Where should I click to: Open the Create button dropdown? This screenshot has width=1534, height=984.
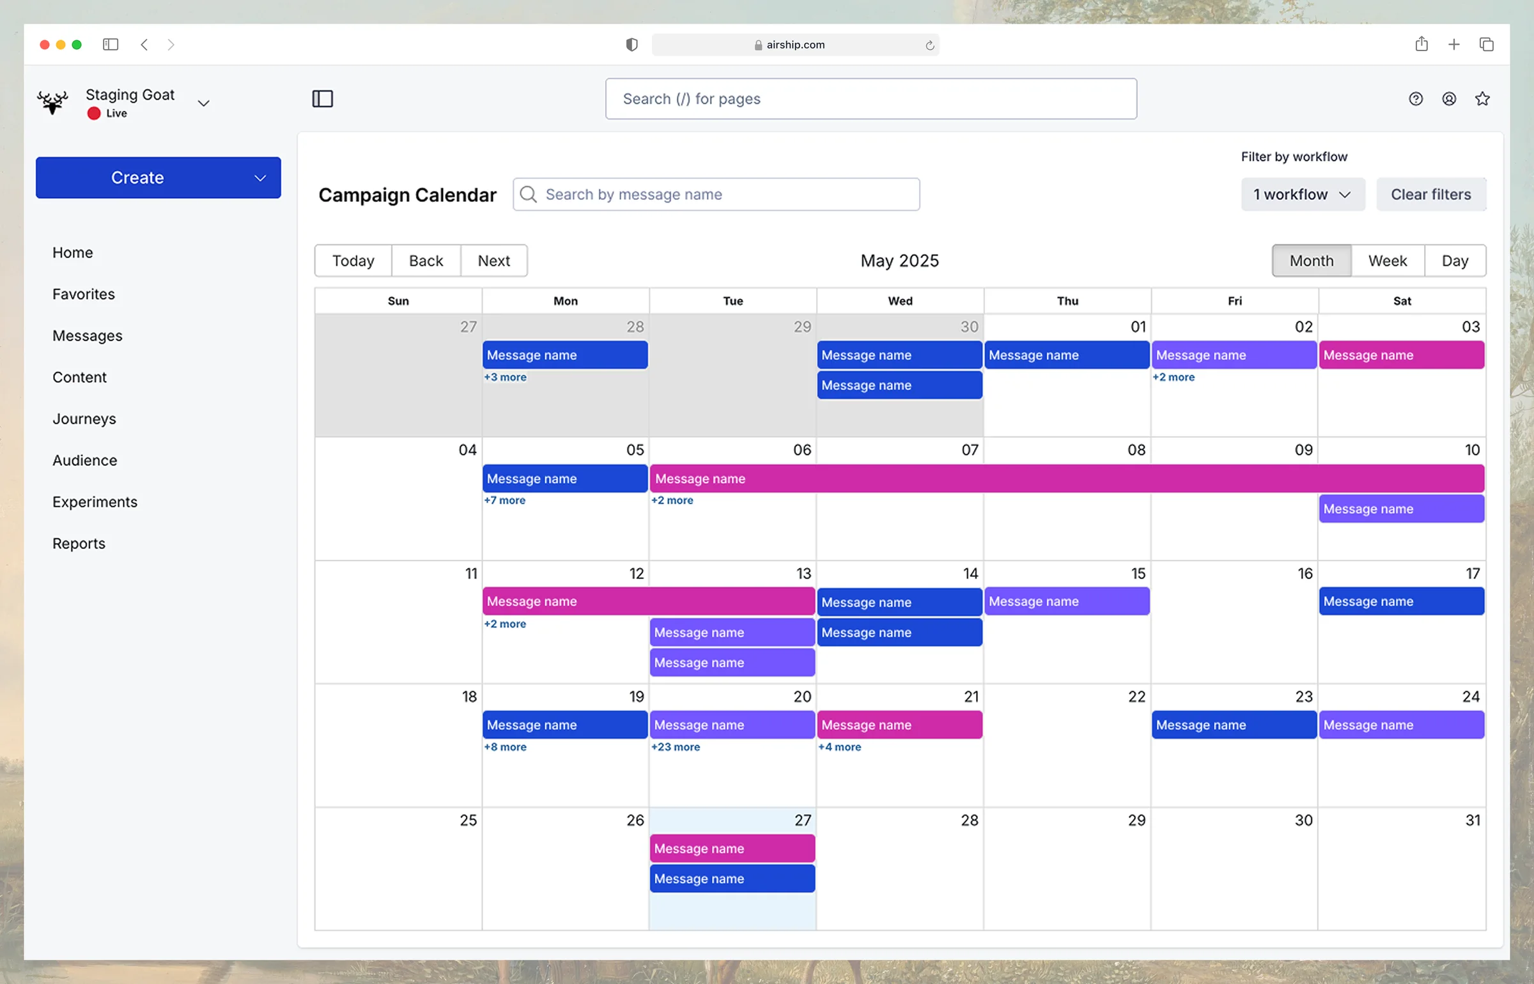click(260, 178)
